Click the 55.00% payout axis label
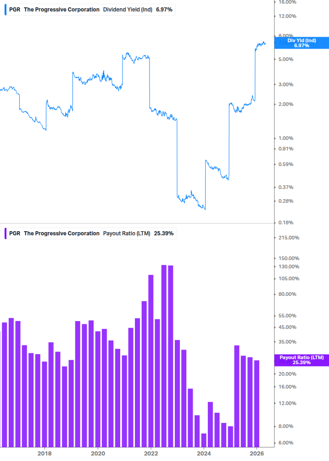This screenshot has width=329, height=461. (287, 316)
